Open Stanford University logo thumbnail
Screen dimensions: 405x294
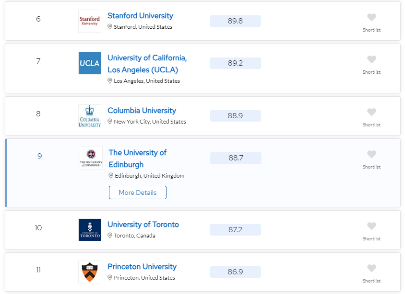(x=90, y=21)
